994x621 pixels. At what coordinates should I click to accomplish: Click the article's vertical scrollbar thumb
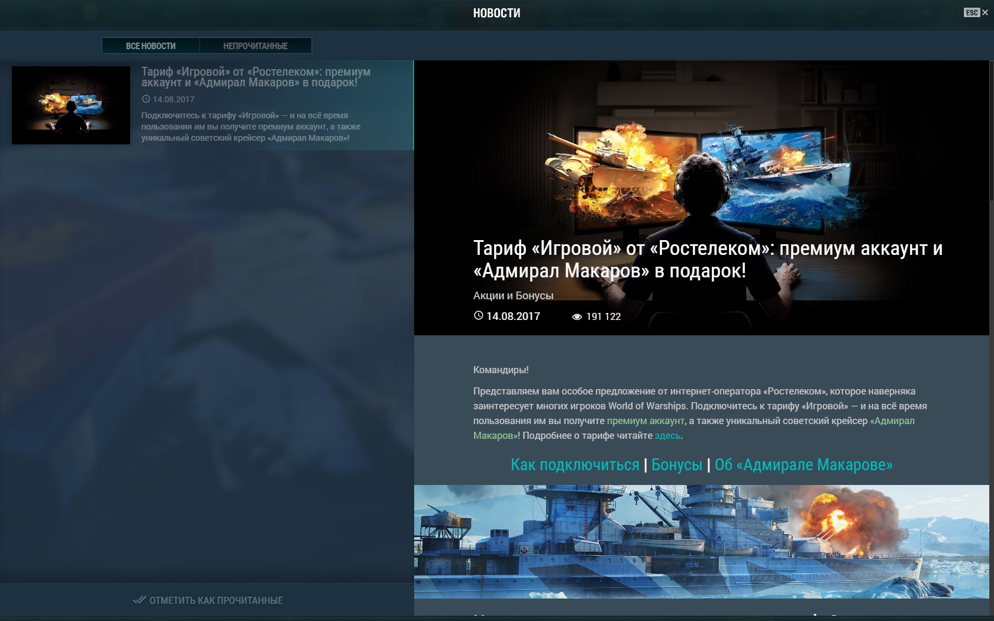(x=992, y=130)
